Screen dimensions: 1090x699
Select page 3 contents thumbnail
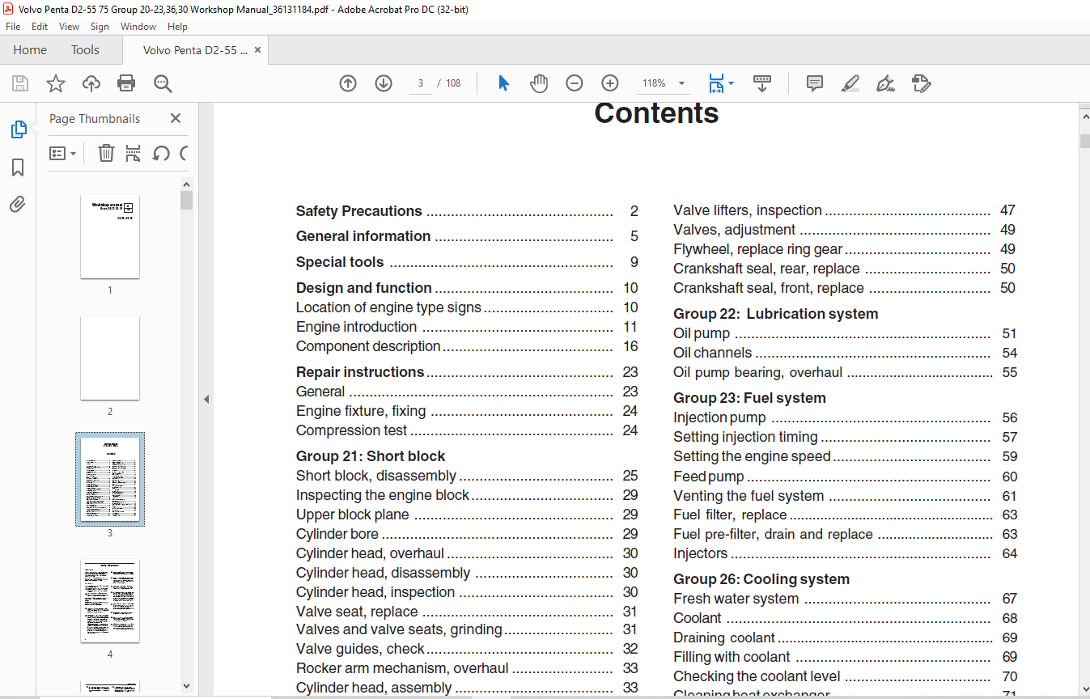[110, 479]
